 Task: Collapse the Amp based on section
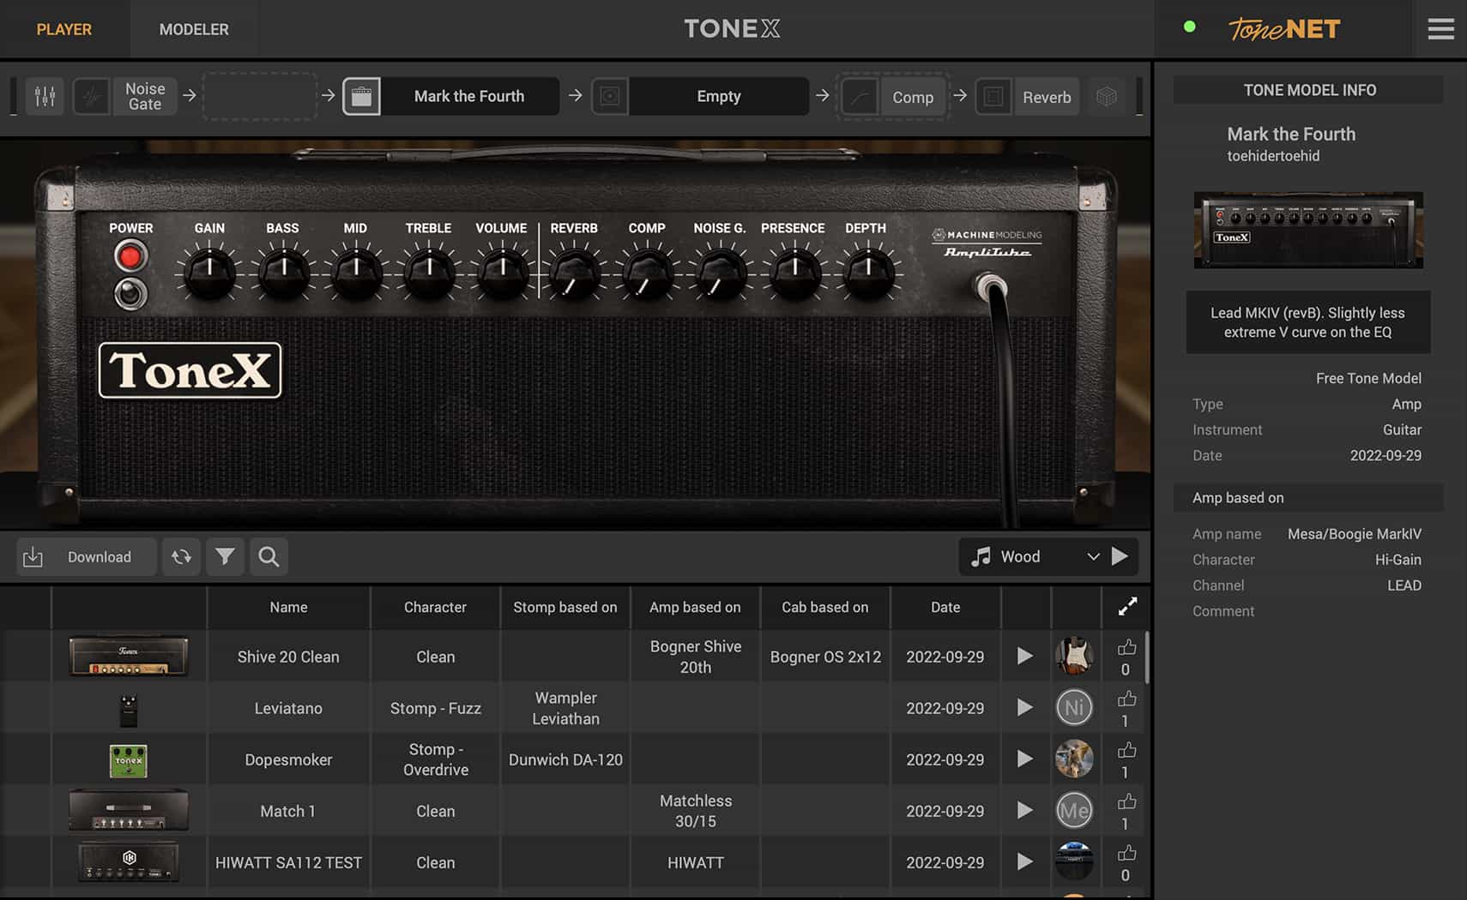1307,497
